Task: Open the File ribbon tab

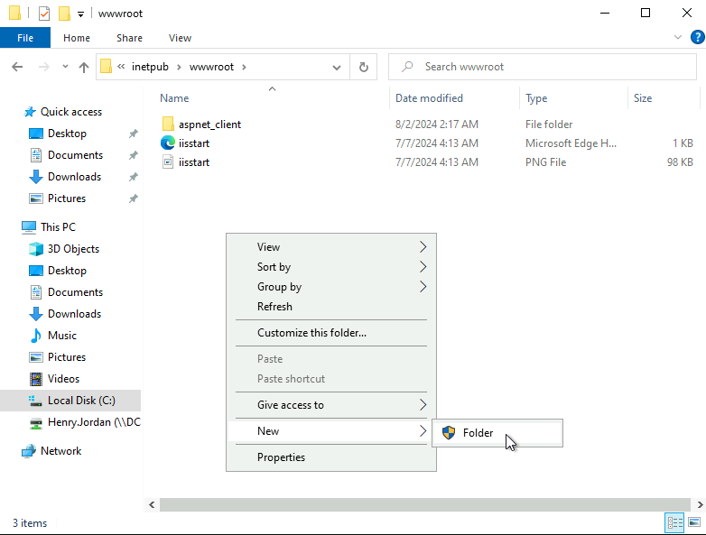Action: [25, 38]
